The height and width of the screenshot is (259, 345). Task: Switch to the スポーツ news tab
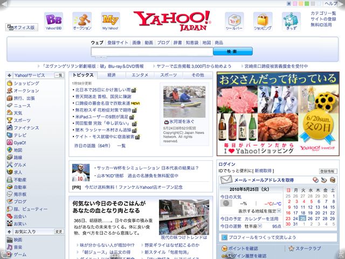169,75
